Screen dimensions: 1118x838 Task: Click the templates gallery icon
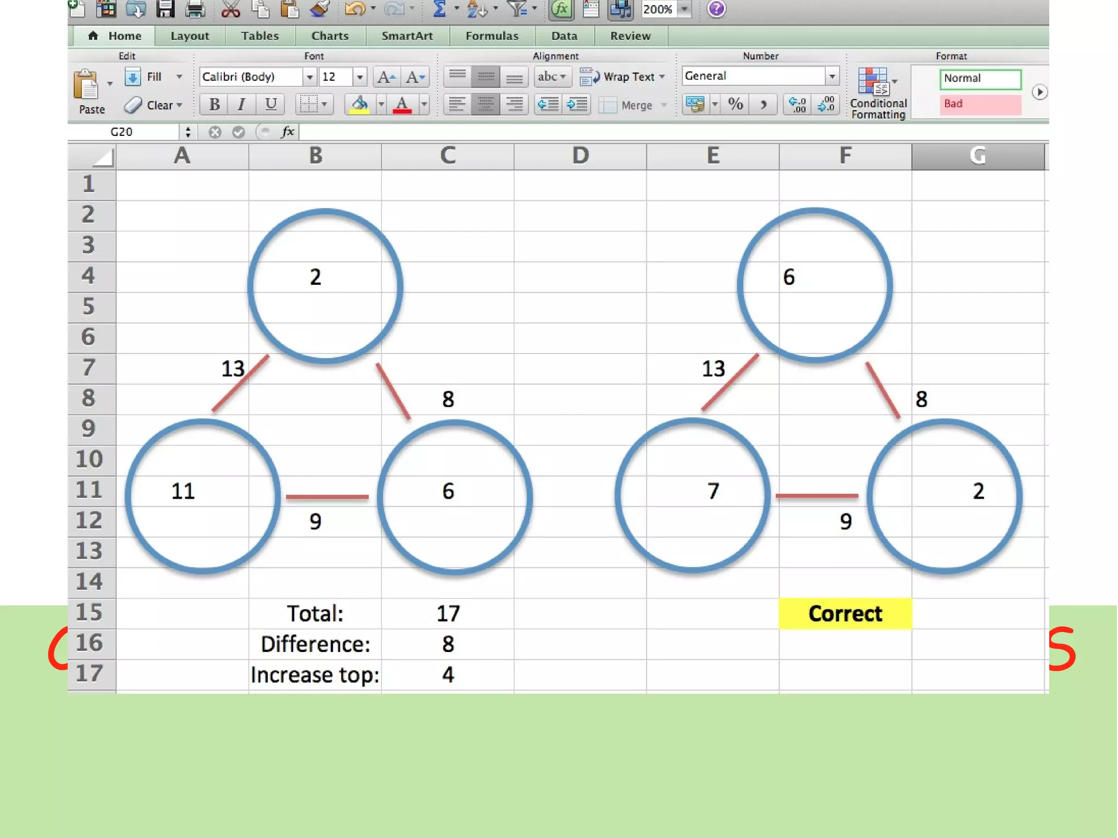(106, 9)
